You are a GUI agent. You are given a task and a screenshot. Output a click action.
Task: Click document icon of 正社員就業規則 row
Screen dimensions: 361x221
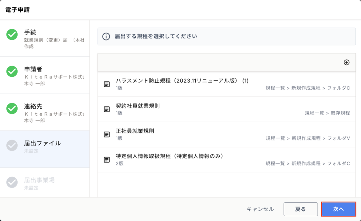[x=106, y=134]
